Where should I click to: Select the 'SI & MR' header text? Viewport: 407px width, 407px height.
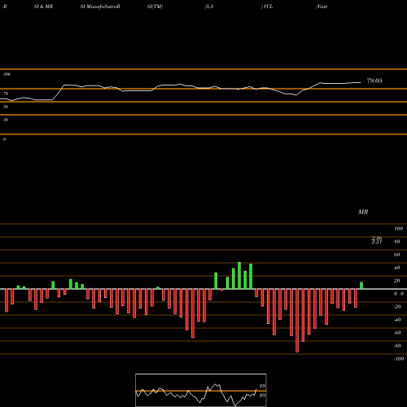coord(43,7)
